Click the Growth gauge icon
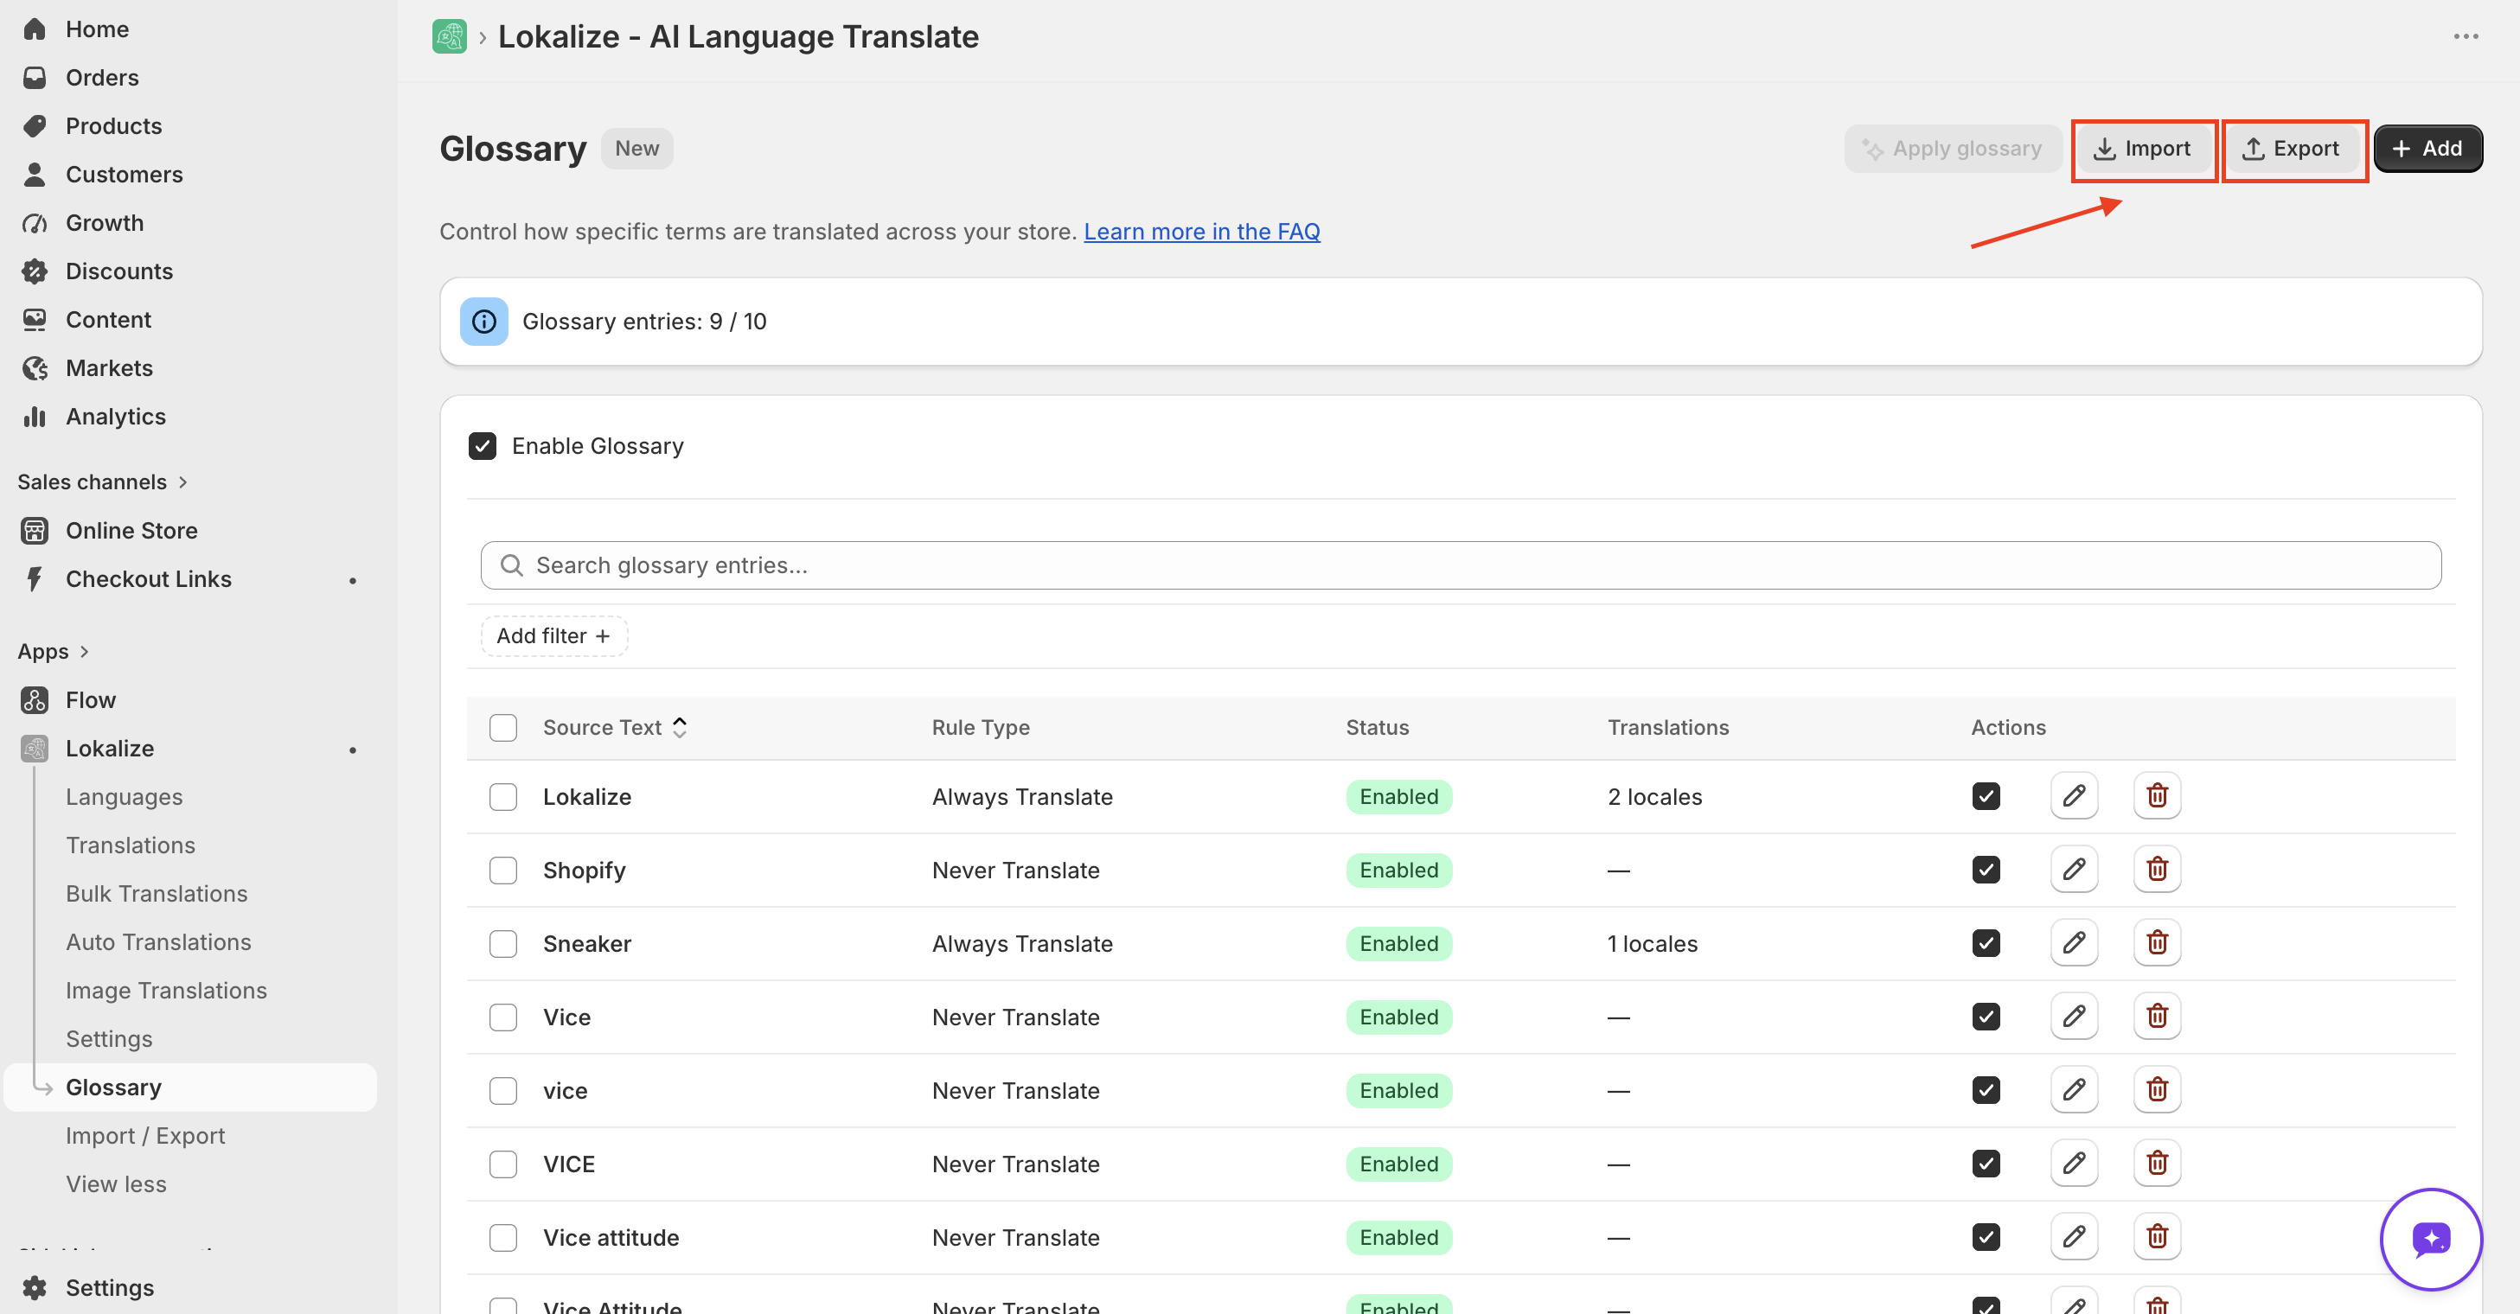The image size is (2520, 1314). pos(35,223)
